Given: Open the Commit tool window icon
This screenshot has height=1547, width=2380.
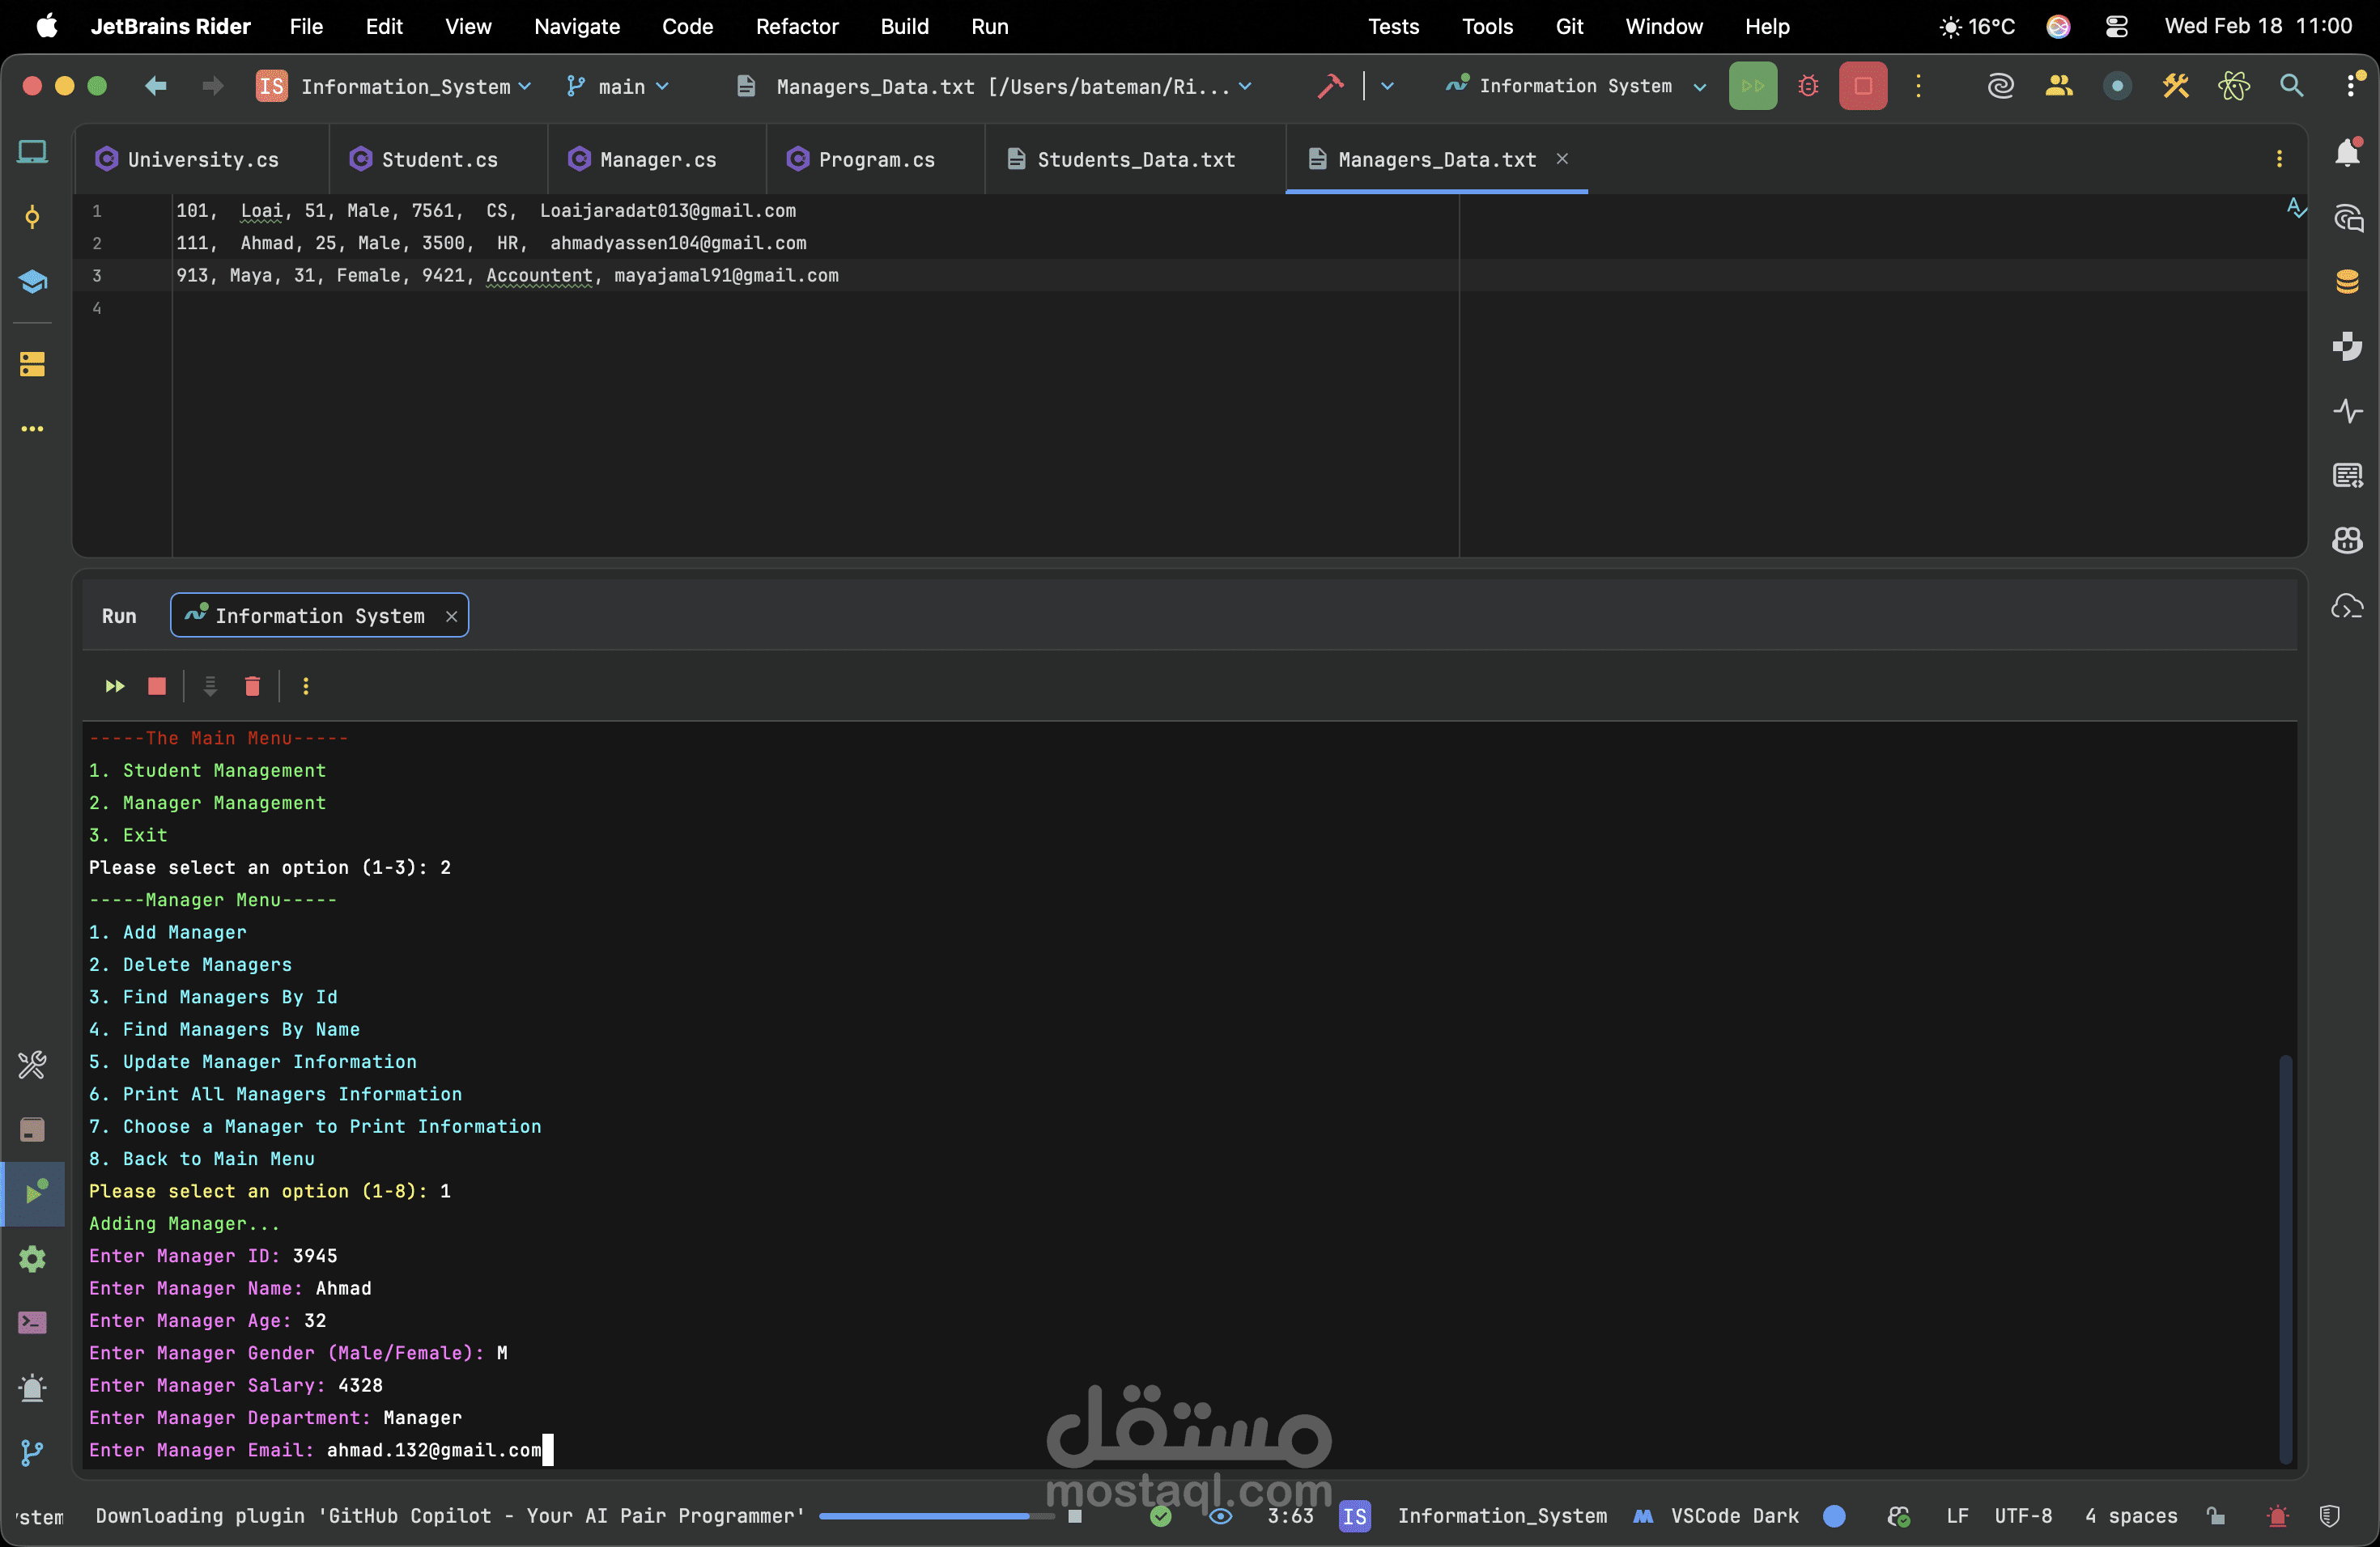Looking at the screenshot, I should (32, 217).
